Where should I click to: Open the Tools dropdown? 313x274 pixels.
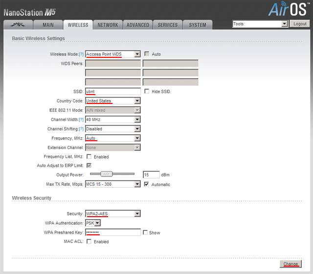(260, 24)
